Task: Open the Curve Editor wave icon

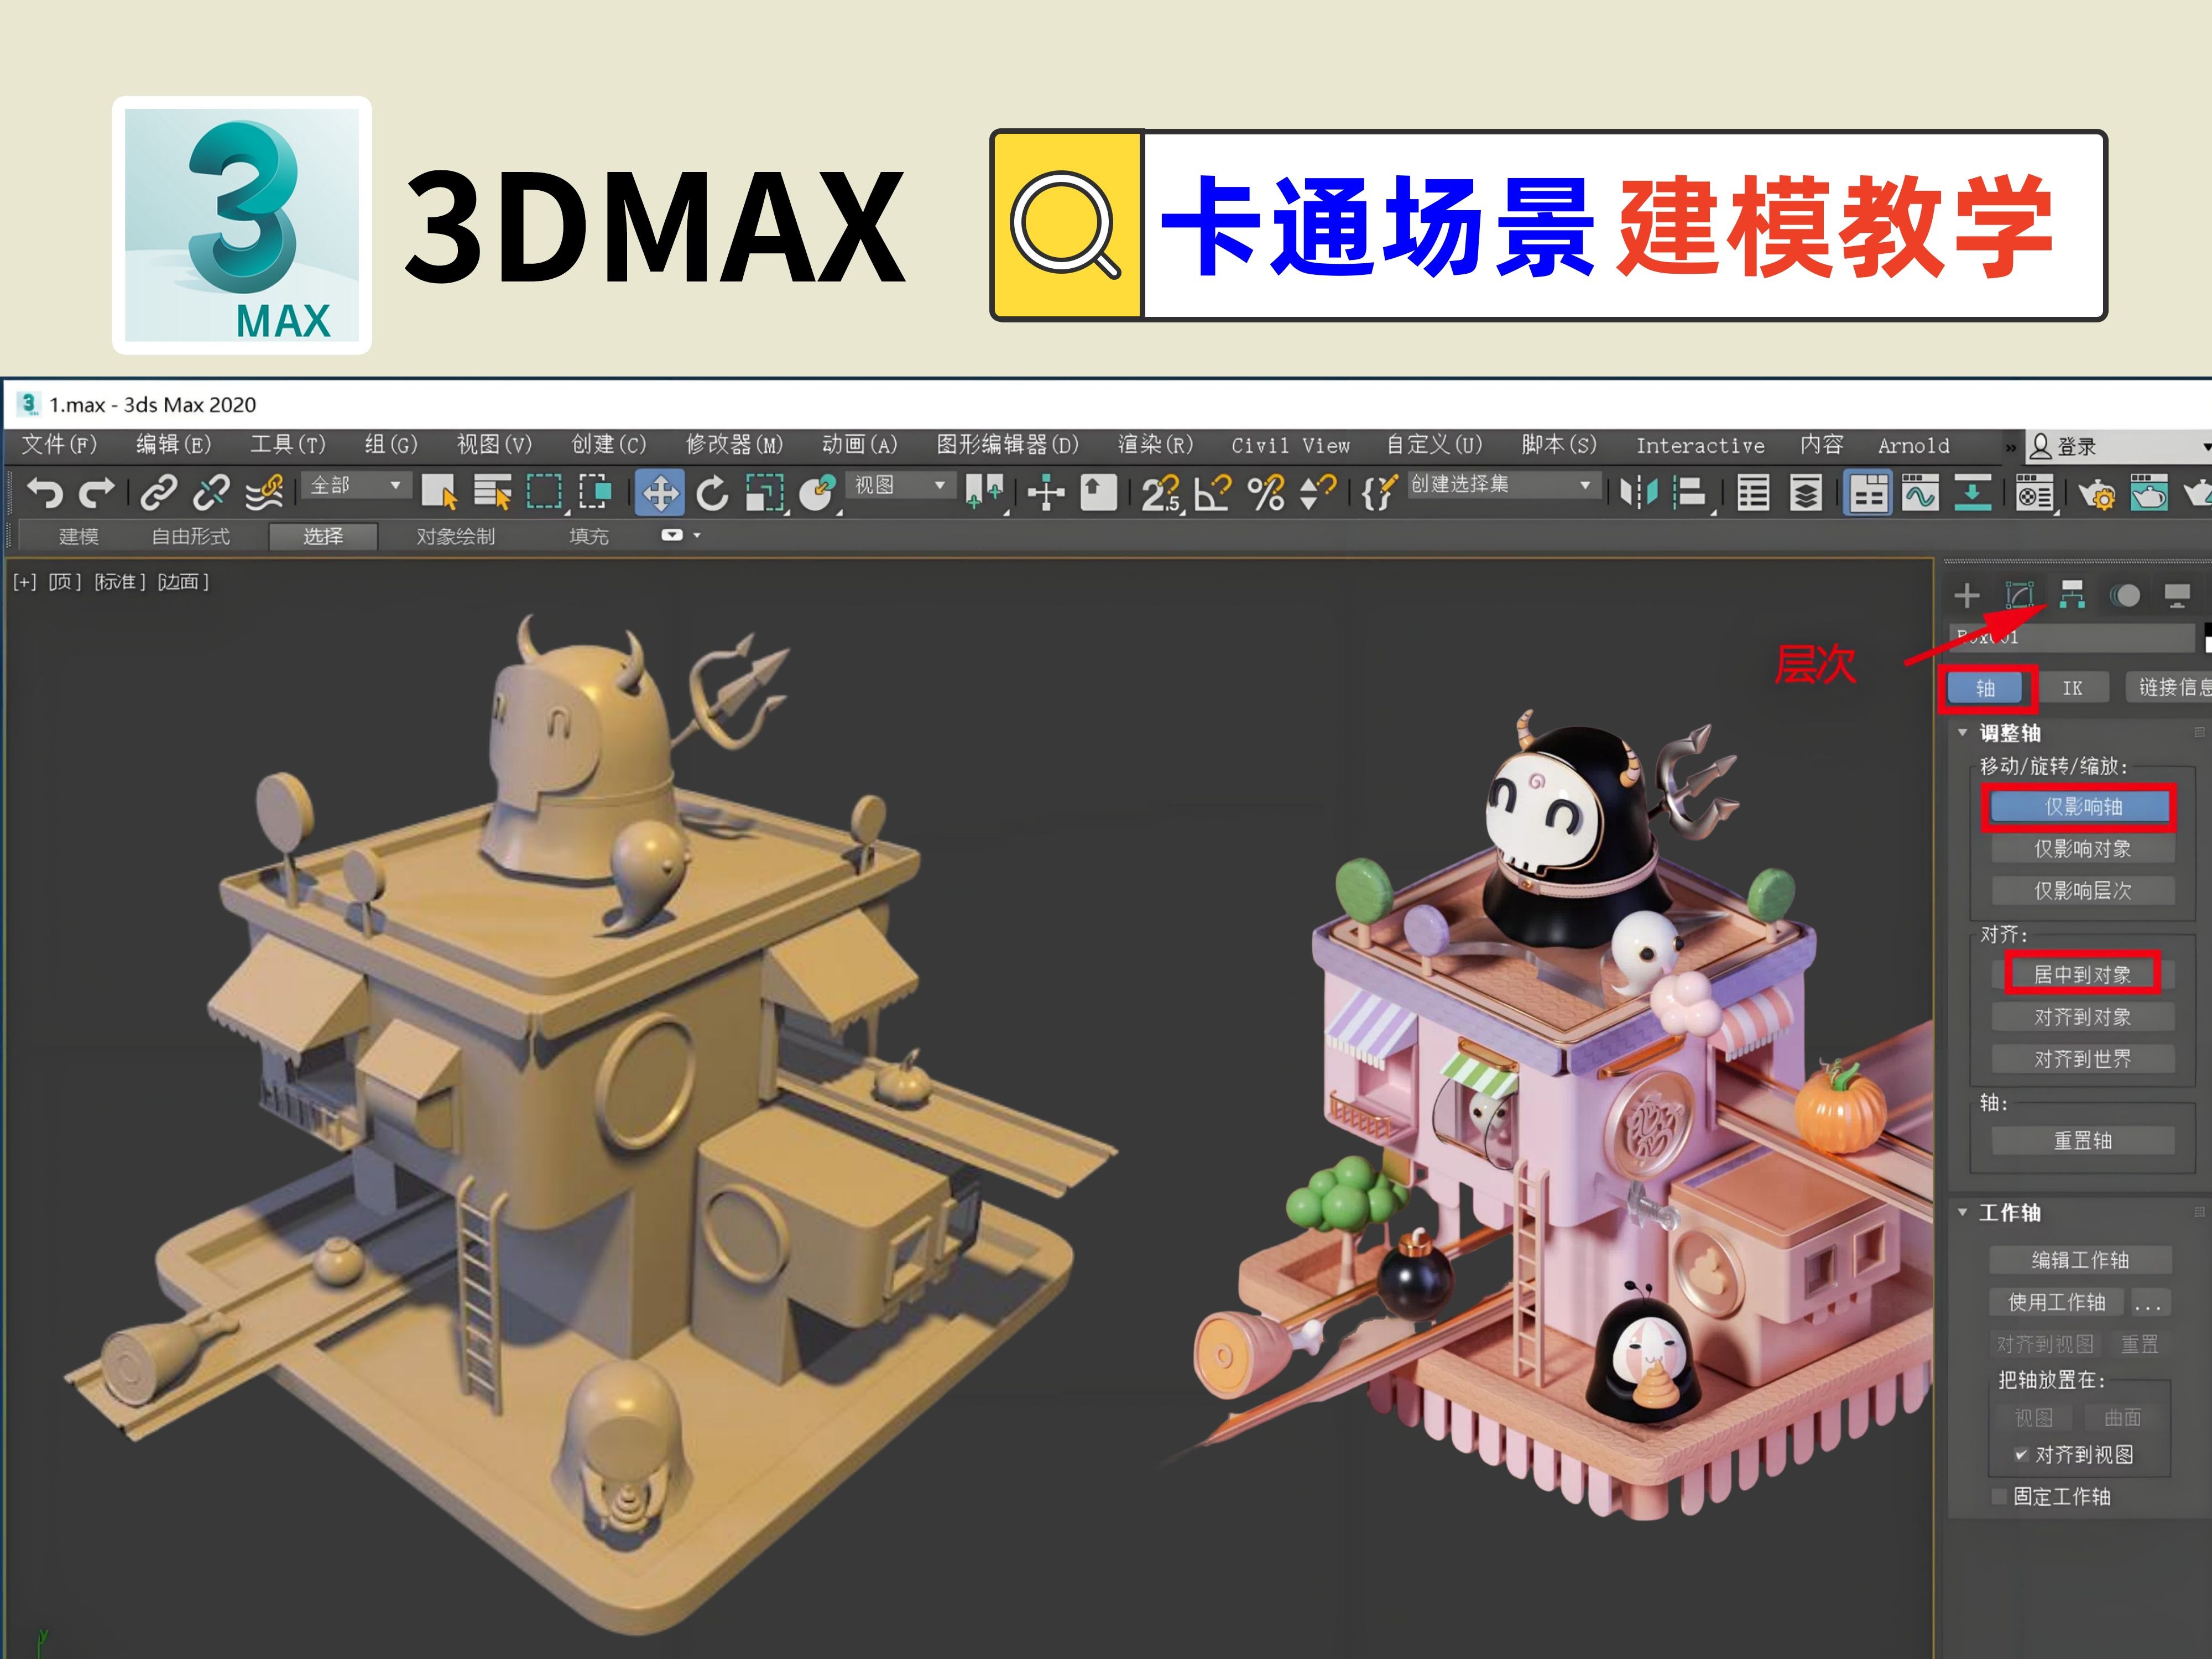Action: coord(1920,493)
